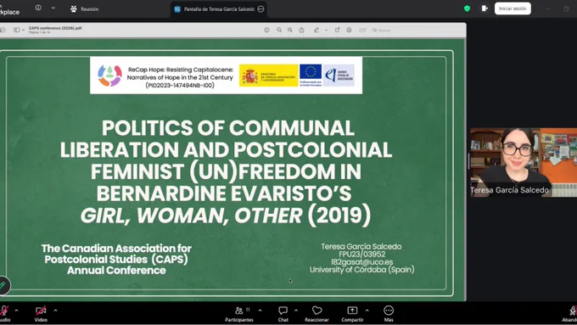Open the markup pen dropdown arrow
This screenshot has width=577, height=325.
tap(327, 31)
